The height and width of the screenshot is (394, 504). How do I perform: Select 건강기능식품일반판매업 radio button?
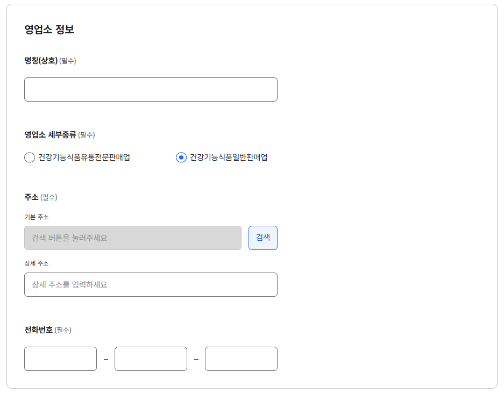click(x=181, y=157)
